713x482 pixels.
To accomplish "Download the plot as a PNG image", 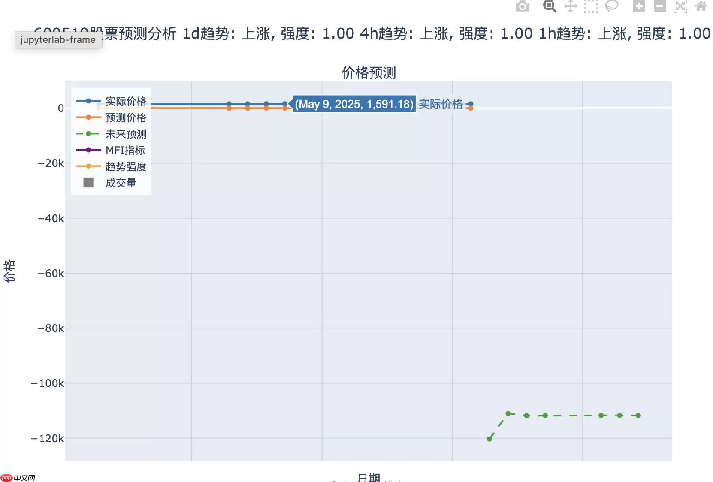I will coord(523,6).
